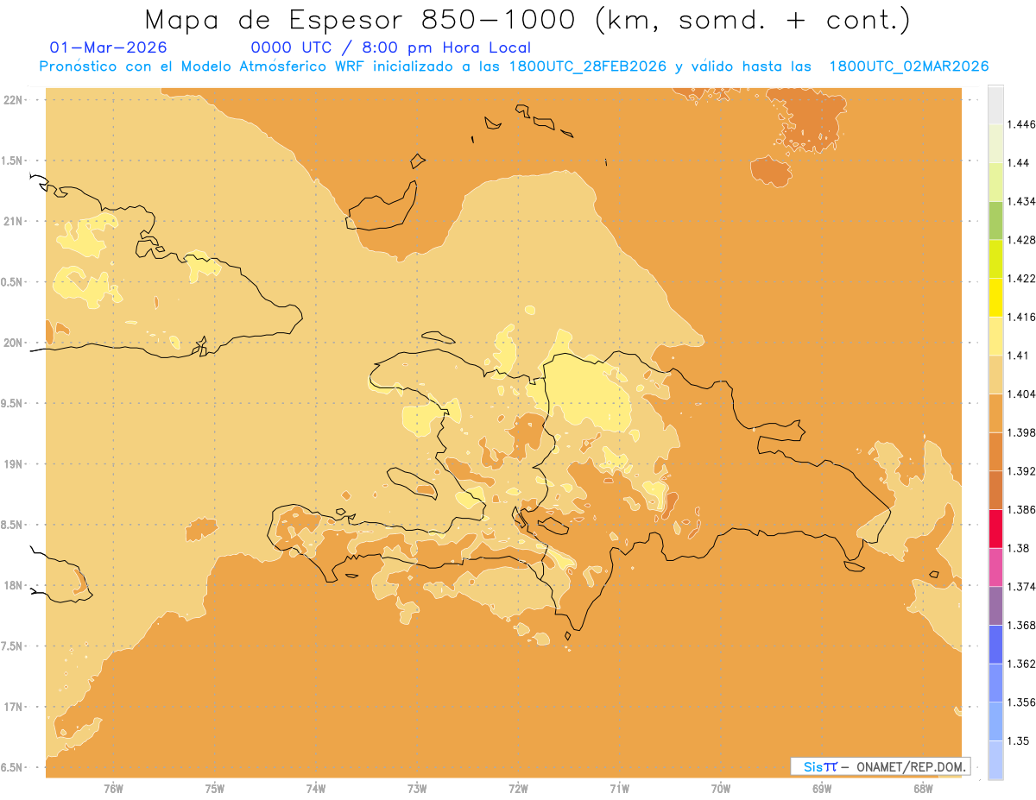Click the '9.5N' latitude label
The height and width of the screenshot is (800, 1036).
coord(13,404)
